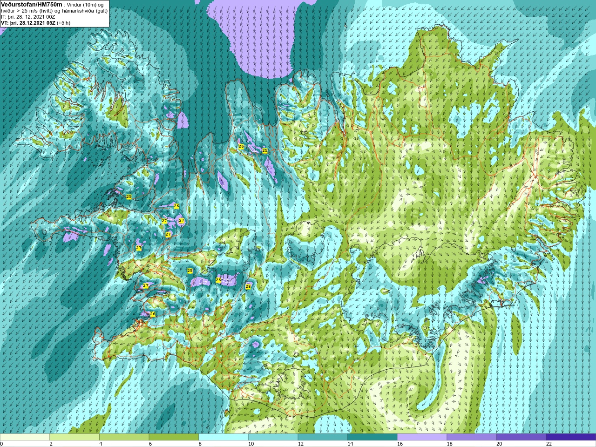Click the '6' tick label on the scale
The image size is (596, 447).
150,444
